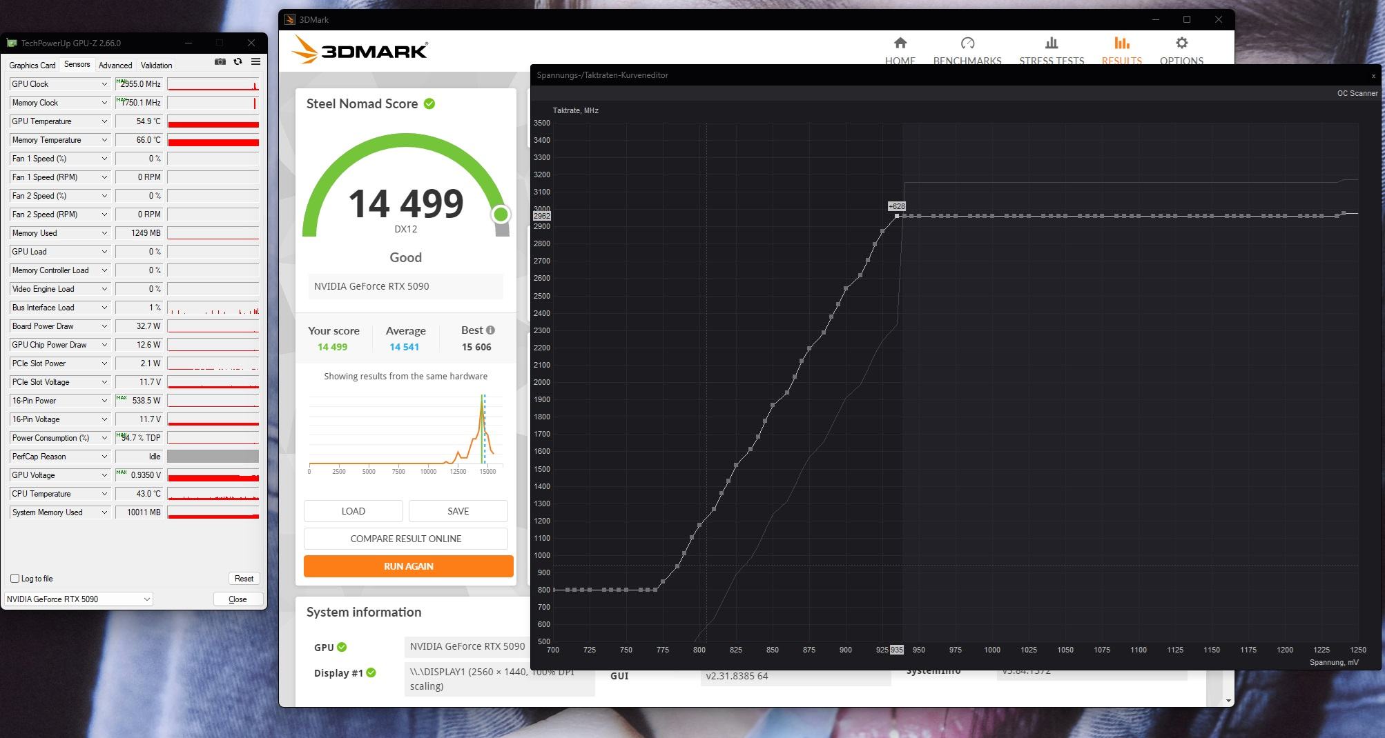Click the System Memory Used sensor graph

[x=213, y=512]
